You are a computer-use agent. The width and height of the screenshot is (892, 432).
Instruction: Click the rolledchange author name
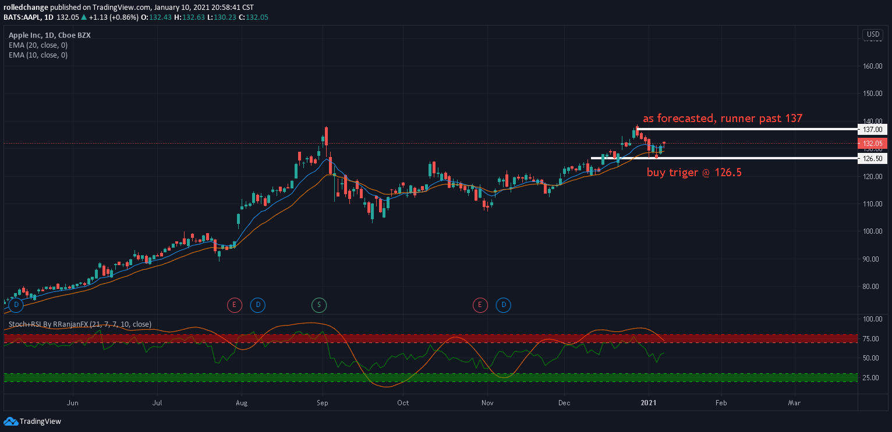click(26, 8)
